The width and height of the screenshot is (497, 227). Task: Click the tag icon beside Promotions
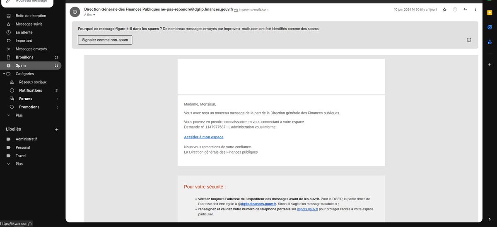[12, 107]
